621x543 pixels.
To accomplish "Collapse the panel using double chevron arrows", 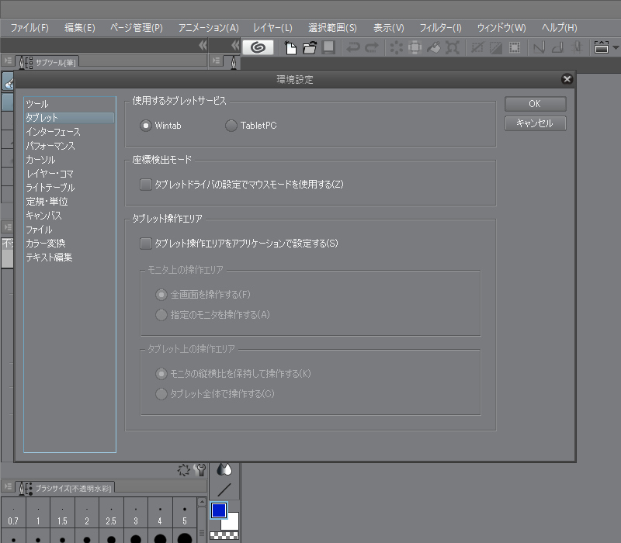I will (203, 46).
